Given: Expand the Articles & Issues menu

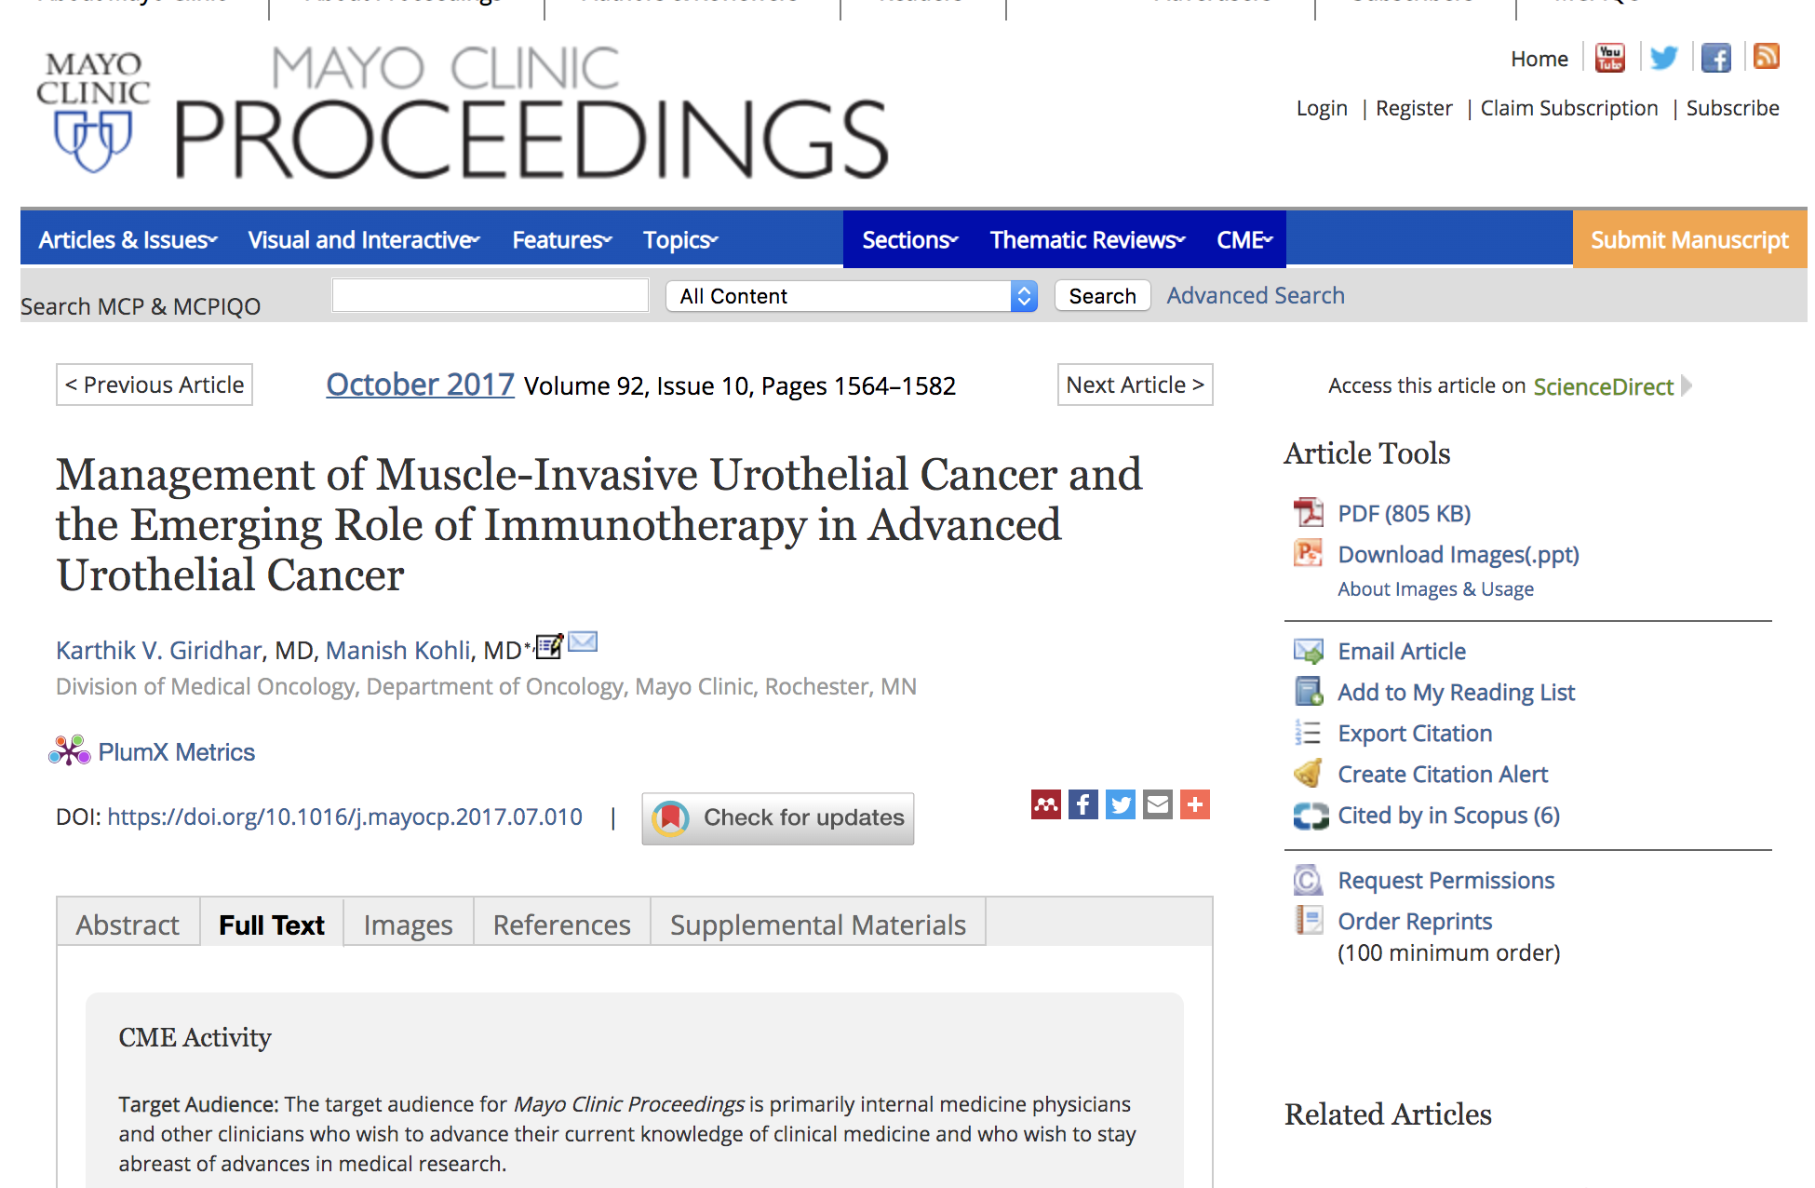Looking at the screenshot, I should 128,240.
